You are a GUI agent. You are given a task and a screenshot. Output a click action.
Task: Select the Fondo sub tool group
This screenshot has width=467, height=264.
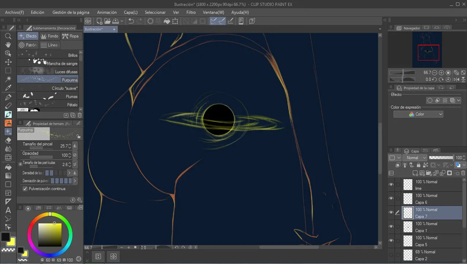coord(49,36)
